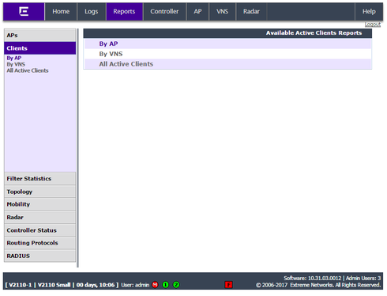Viewport: 387px width, 296px height.
Task: Click the green 1 status indicator
Action: pos(166,285)
